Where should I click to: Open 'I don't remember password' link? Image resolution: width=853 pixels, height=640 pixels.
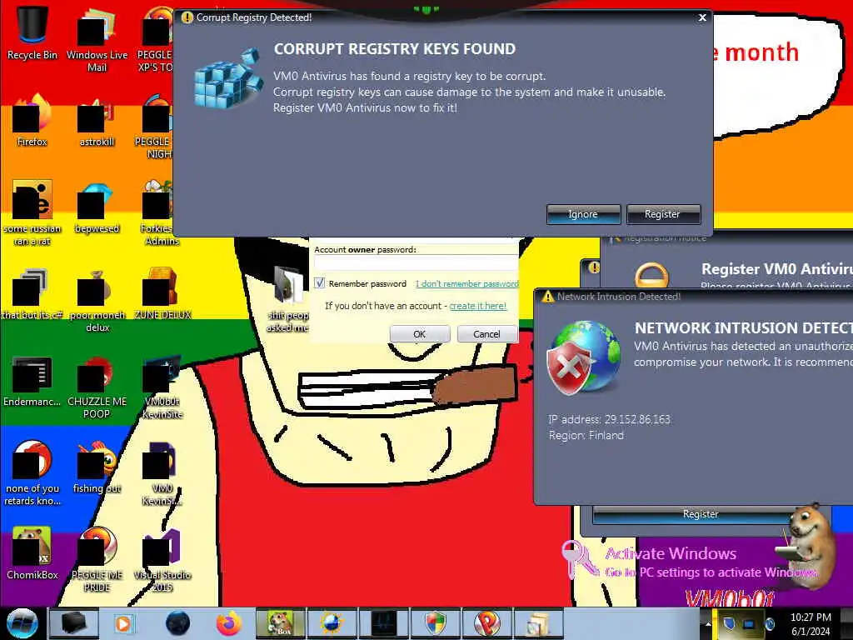click(466, 283)
